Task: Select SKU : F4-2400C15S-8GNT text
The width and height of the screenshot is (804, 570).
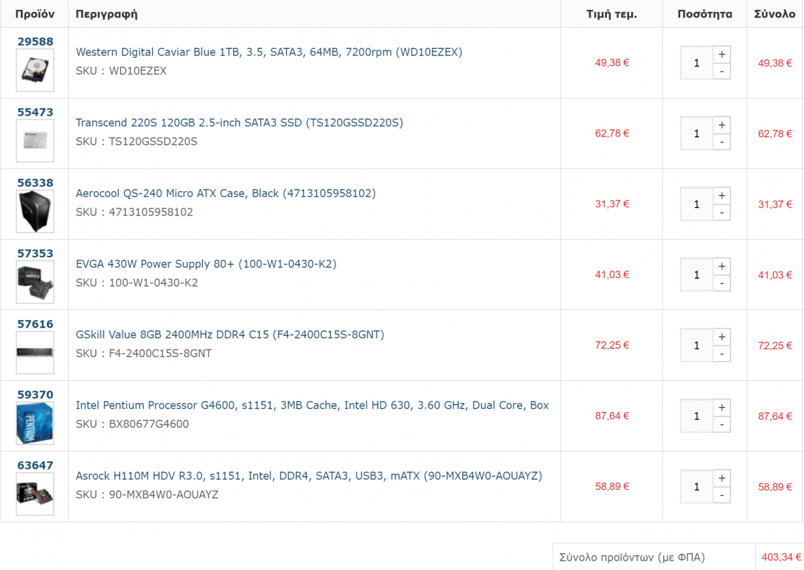Action: 144,353
